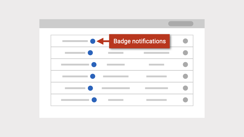
Task: Select the gray circle in the fifth row
Action: [x=185, y=88]
